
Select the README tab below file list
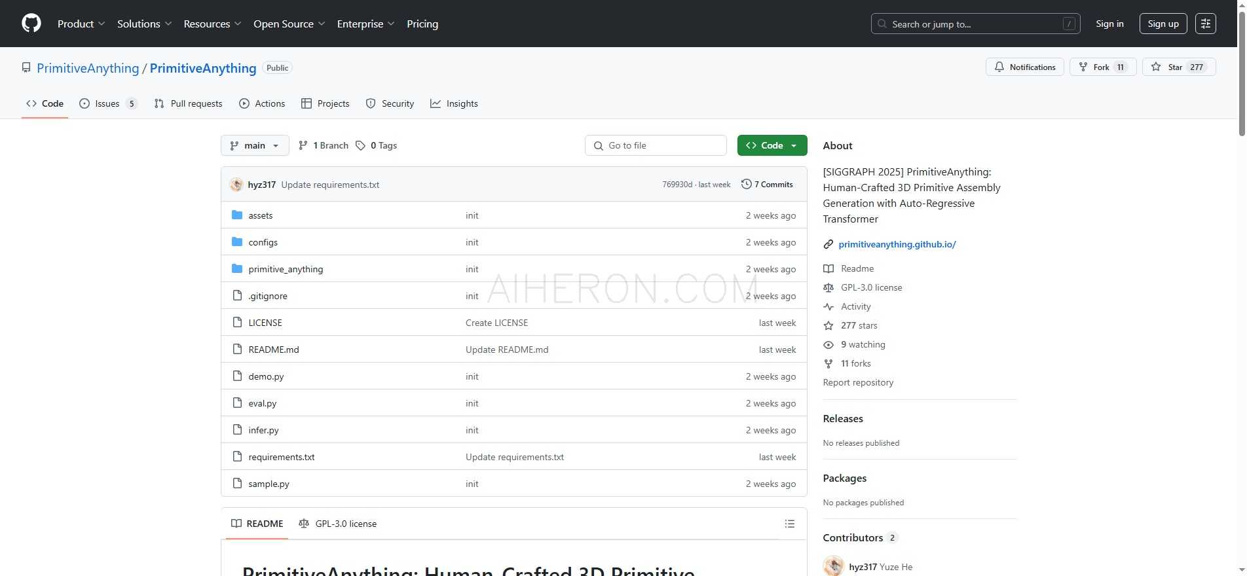[257, 524]
